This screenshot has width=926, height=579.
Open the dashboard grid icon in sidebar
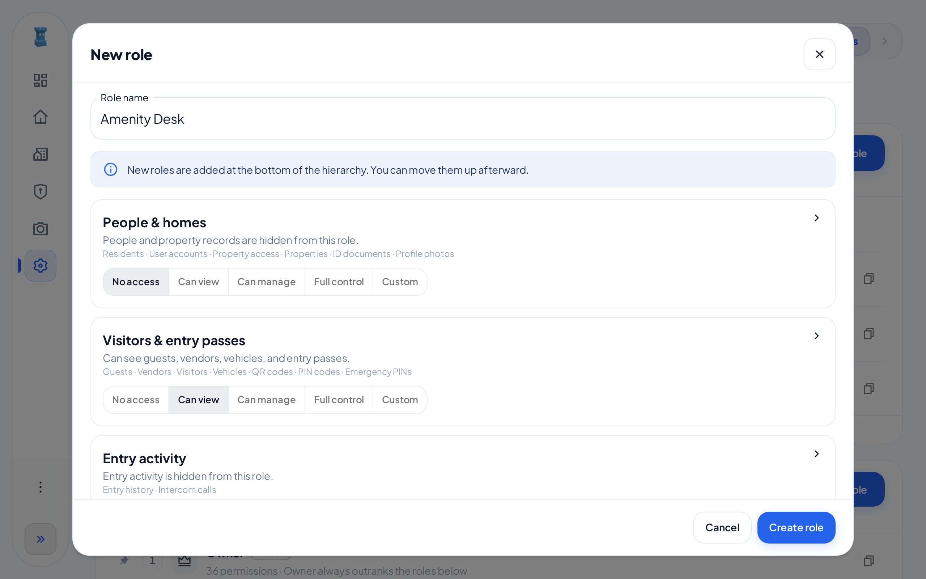[40, 80]
